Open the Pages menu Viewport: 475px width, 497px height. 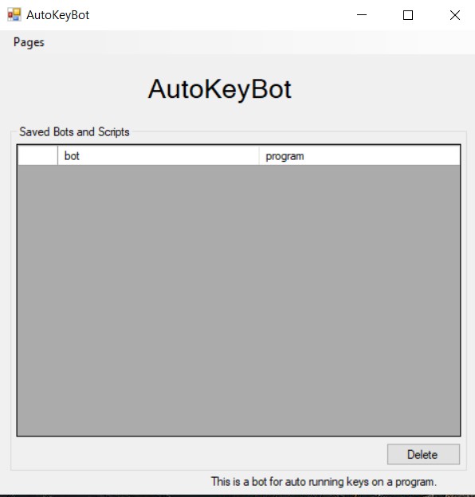coord(29,42)
